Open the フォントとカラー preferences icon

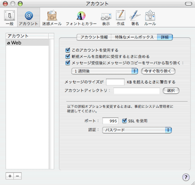[81, 15]
